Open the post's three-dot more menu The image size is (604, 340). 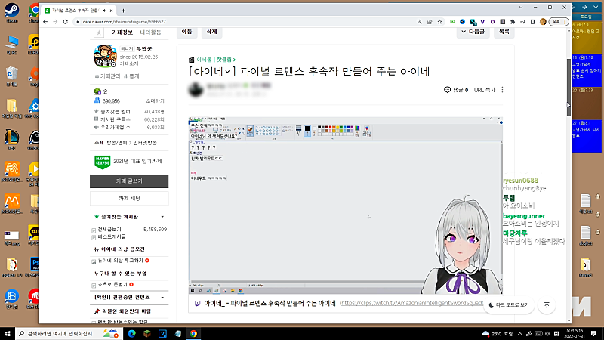(x=503, y=89)
